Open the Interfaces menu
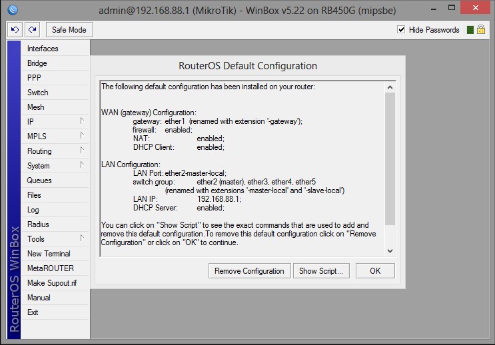The image size is (495, 345). click(55, 49)
